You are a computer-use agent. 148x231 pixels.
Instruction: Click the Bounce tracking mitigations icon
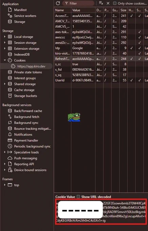[x=10, y=128]
